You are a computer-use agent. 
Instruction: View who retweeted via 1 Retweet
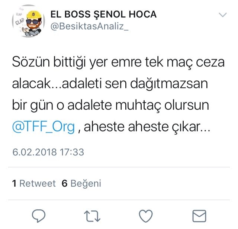pyautogui.click(x=34, y=183)
